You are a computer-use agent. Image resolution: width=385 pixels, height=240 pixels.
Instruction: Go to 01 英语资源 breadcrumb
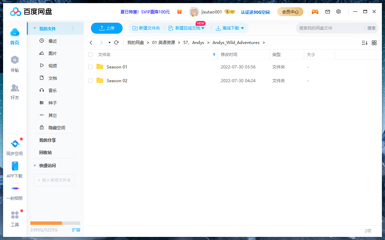pos(164,43)
